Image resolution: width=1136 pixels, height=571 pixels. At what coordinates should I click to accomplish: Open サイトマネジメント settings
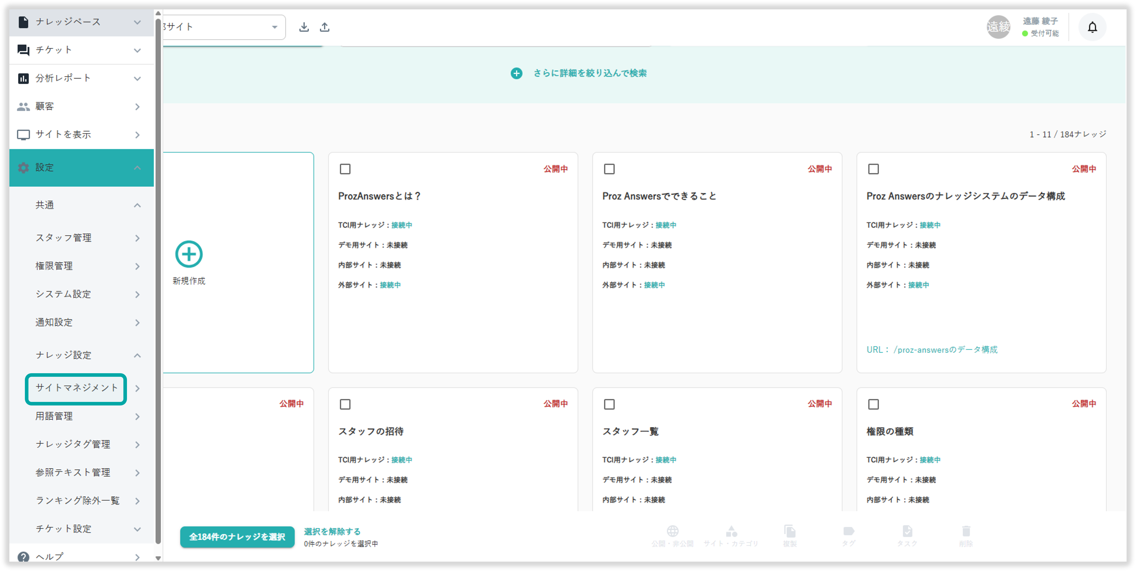click(x=76, y=389)
